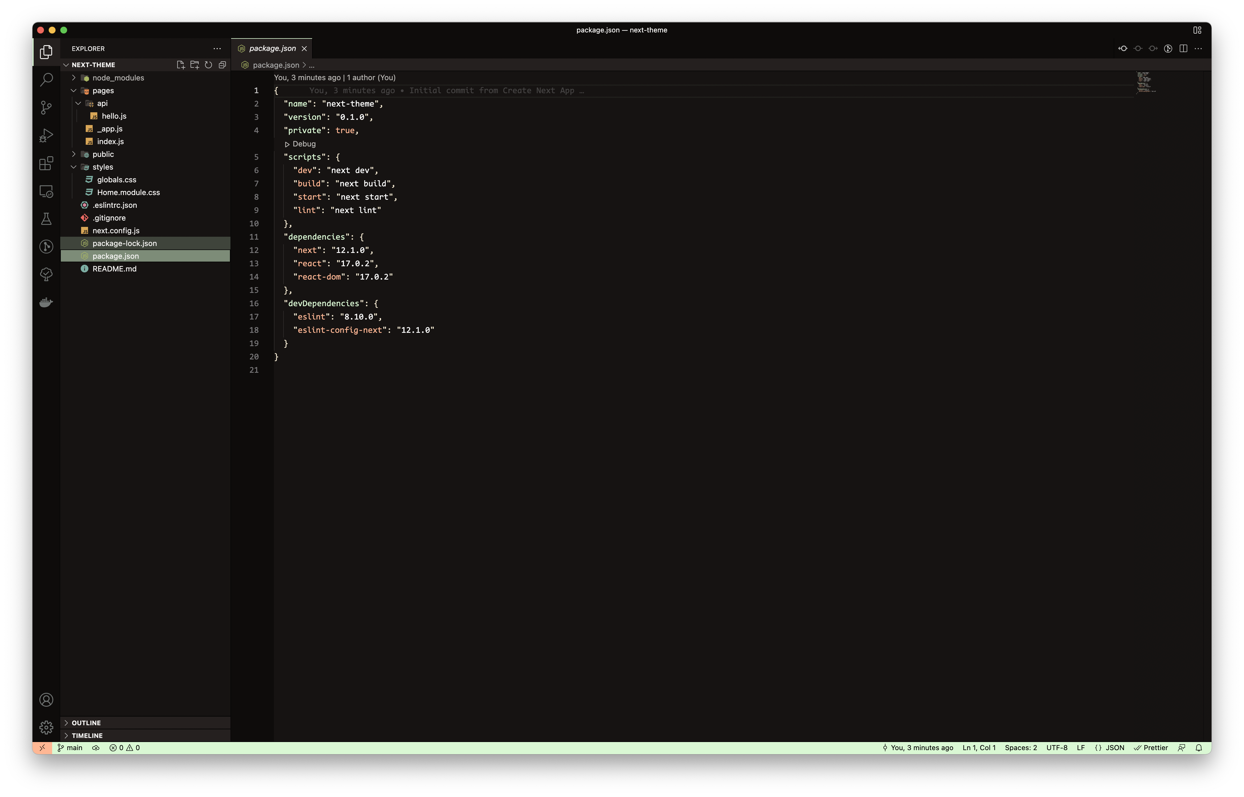Viewport: 1244px width, 797px height.
Task: Click the split editor right icon
Action: coord(1183,48)
